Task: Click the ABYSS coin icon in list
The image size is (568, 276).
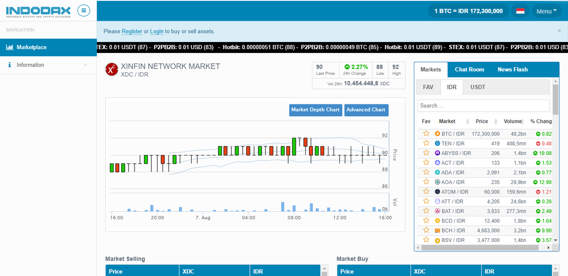Action: coord(437,153)
